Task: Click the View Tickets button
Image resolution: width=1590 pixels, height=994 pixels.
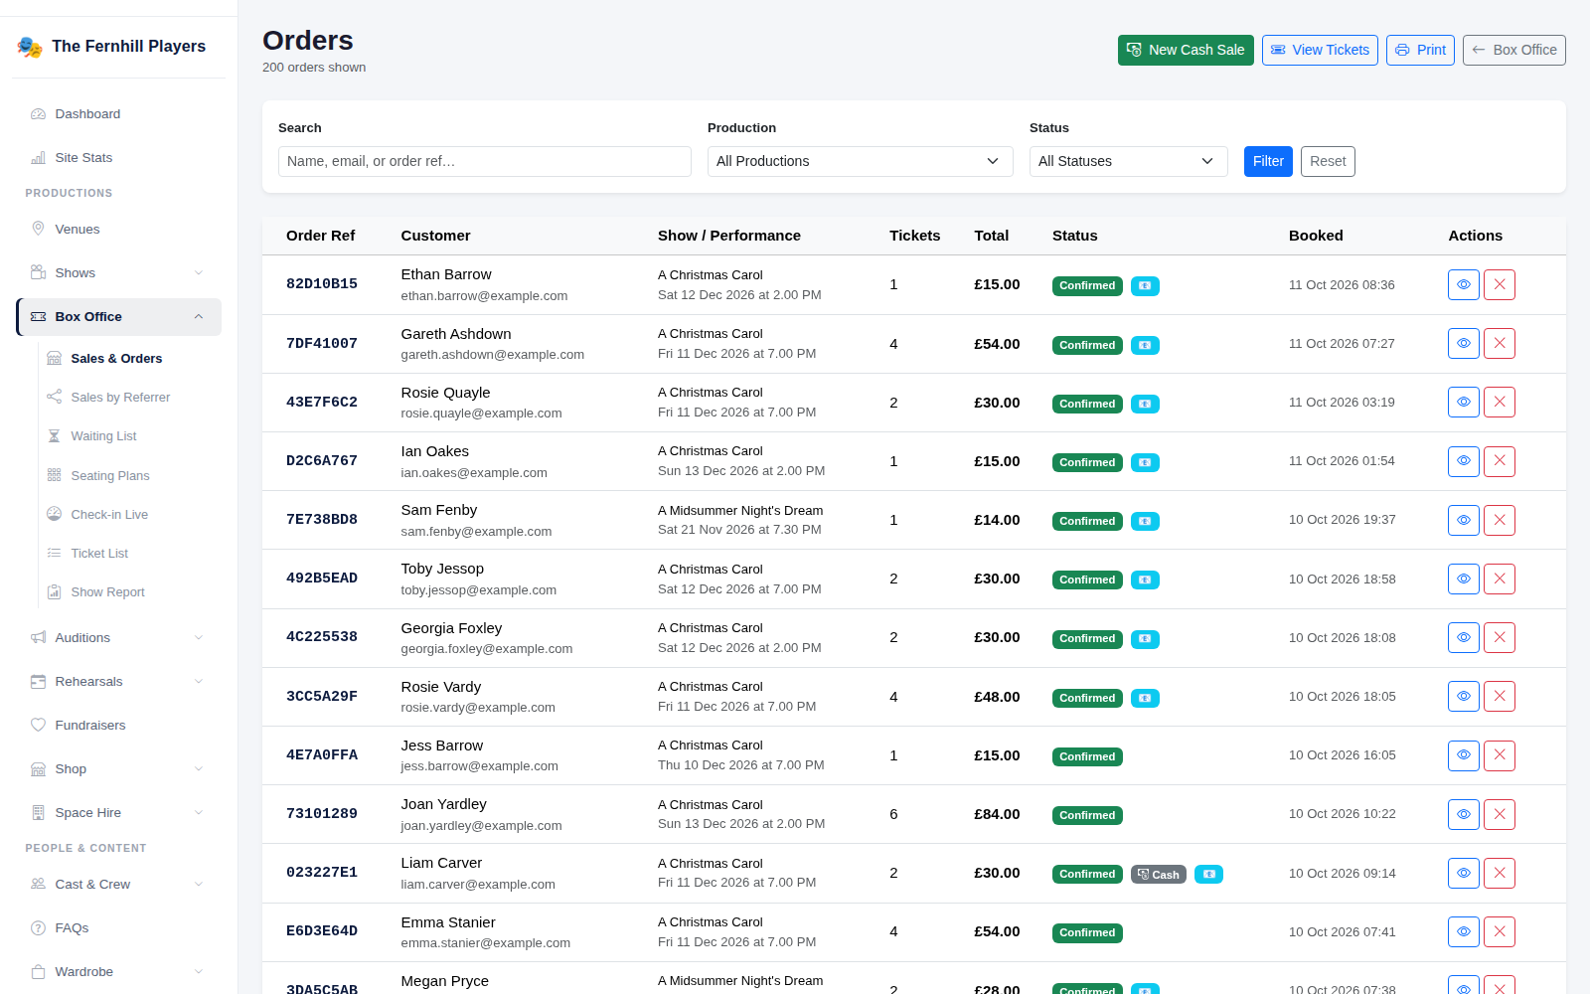Action: pyautogui.click(x=1320, y=50)
